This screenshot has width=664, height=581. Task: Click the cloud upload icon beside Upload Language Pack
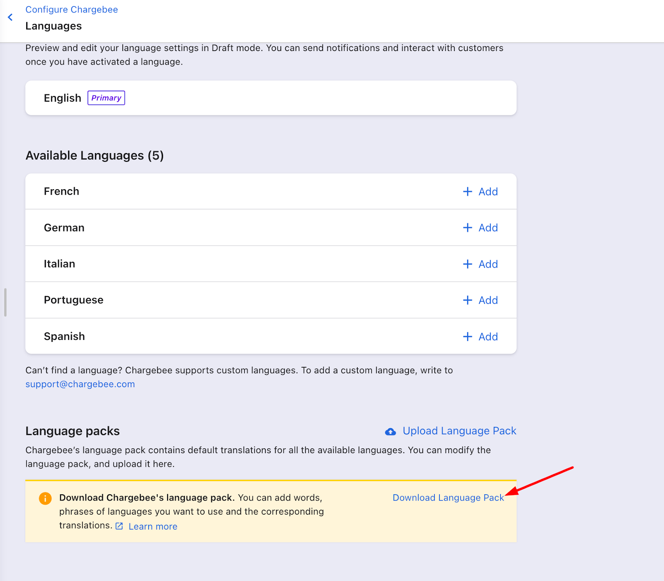pos(391,432)
